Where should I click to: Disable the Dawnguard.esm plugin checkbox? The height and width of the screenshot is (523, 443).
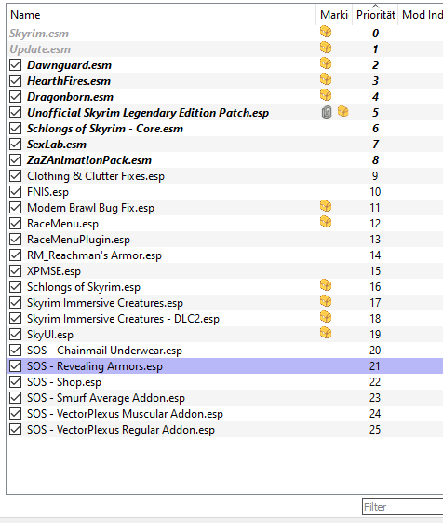click(x=15, y=65)
